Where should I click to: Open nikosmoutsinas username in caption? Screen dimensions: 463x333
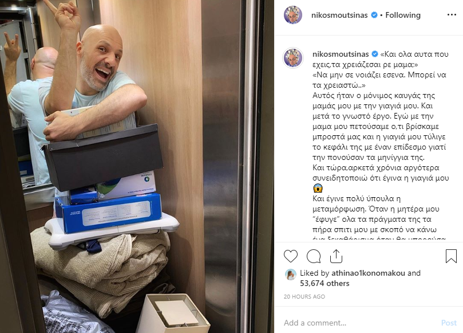341,54
